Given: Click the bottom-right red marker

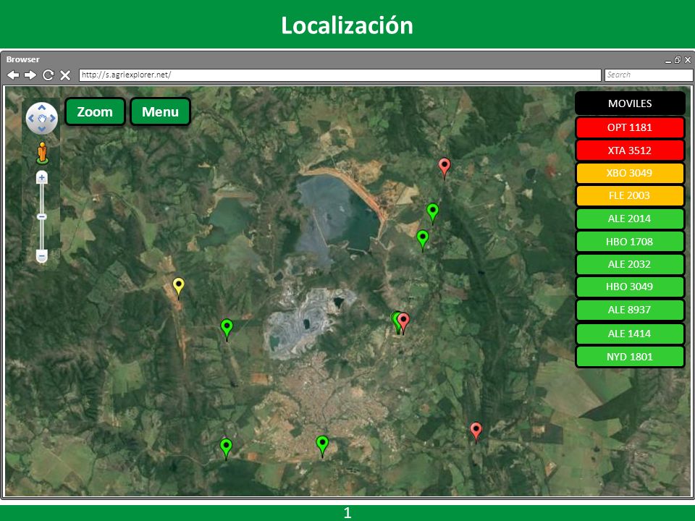Looking at the screenshot, I should tap(476, 432).
